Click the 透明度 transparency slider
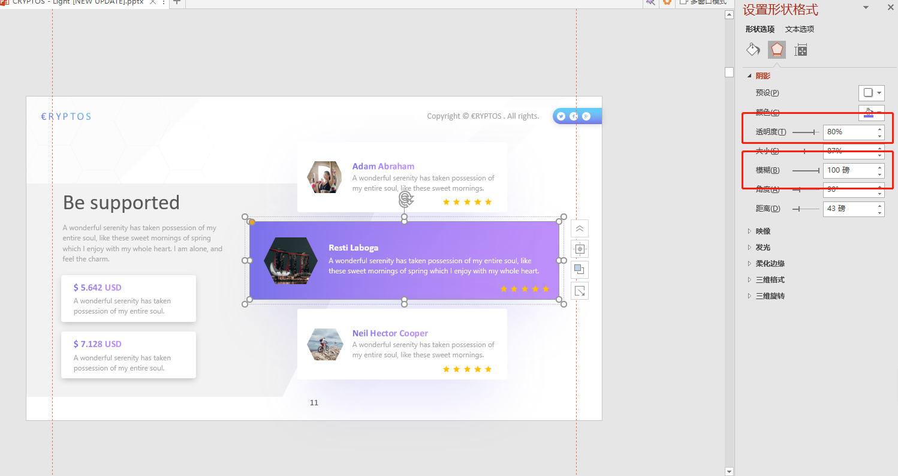Image resolution: width=898 pixels, height=476 pixels. (806, 132)
